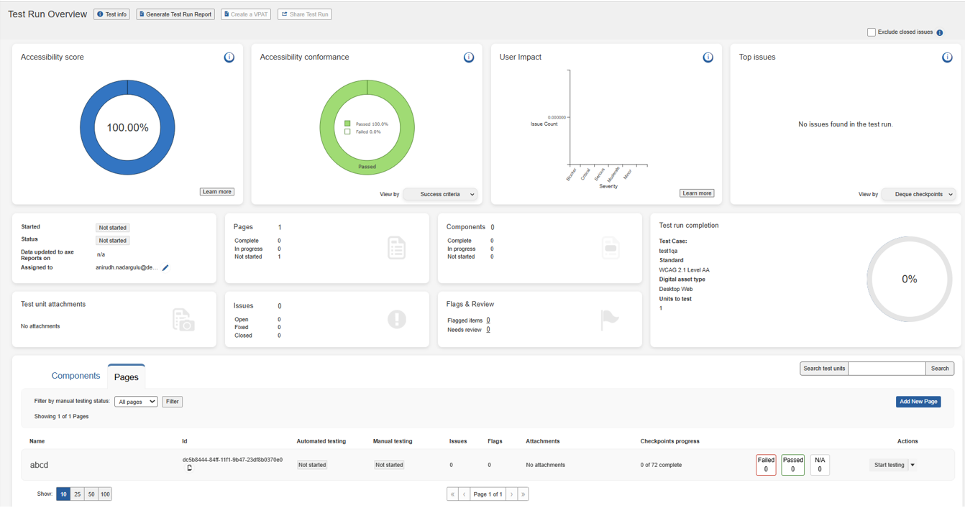Click the green Passed legend swatch
This screenshot has width=965, height=508.
tap(348, 124)
